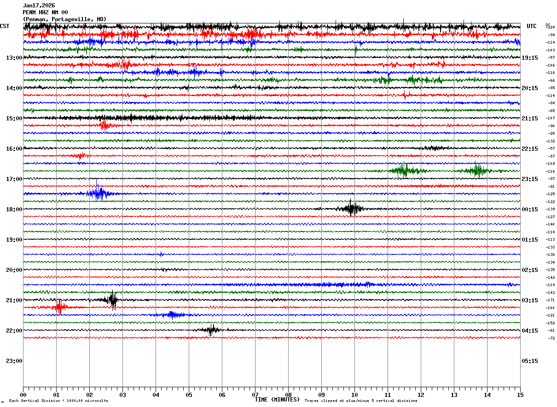Image resolution: width=557 pixels, height=407 pixels.
Task: Click the 02:15 UTC time label
Action: coord(530,270)
